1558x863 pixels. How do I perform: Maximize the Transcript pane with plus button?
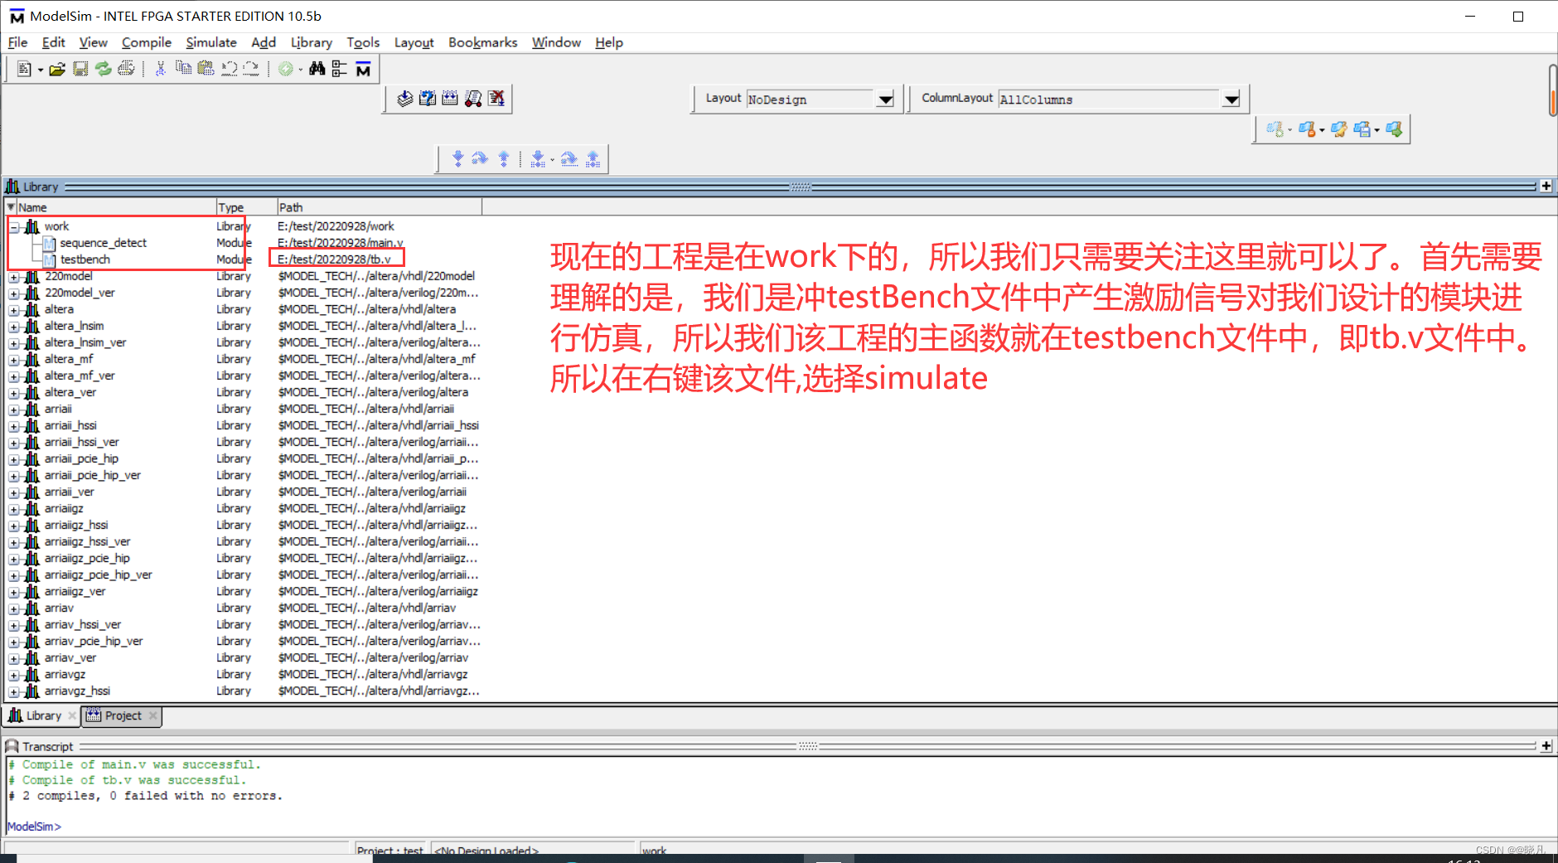[x=1546, y=746]
